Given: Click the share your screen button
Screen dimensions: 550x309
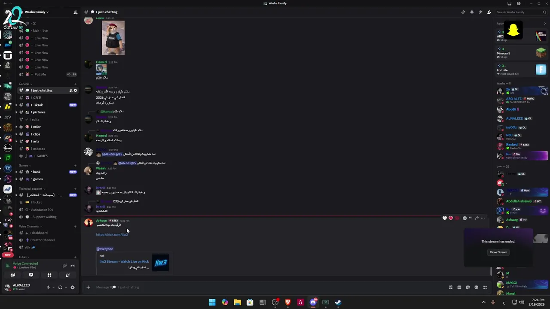Looking at the screenshot, I should tap(31, 275).
